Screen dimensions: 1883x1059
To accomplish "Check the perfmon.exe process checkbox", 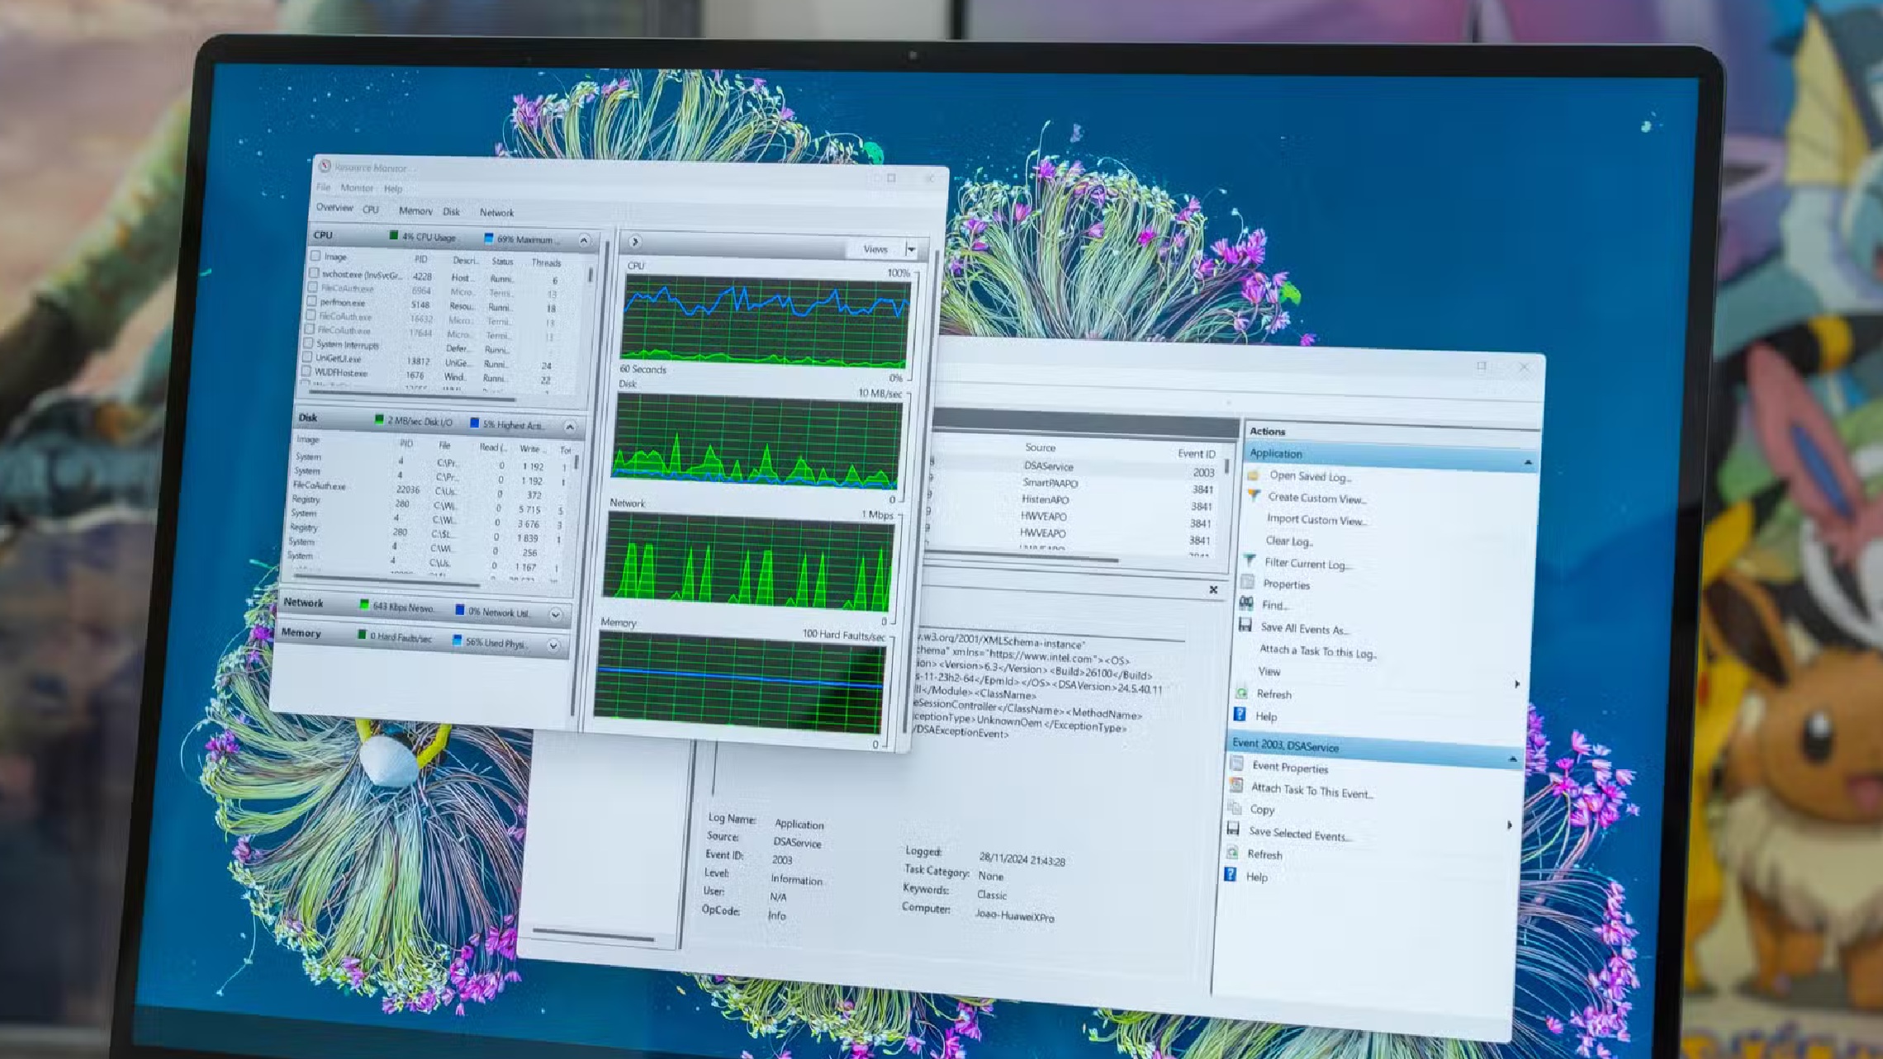I will 311,301.
